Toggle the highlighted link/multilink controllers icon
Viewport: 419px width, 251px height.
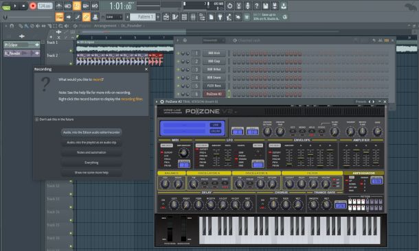click(x=87, y=17)
